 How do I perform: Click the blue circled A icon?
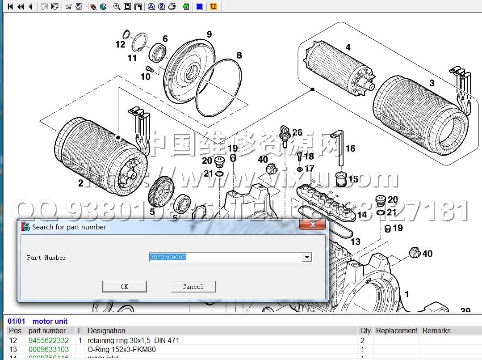151,6
